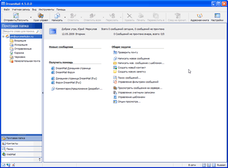Click the В сети status text

click(x=192, y=165)
